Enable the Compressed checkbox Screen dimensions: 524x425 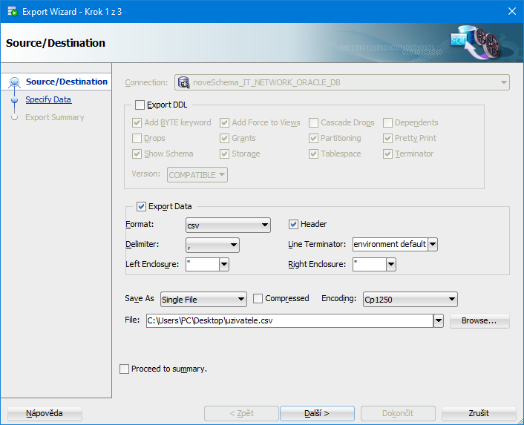click(258, 299)
